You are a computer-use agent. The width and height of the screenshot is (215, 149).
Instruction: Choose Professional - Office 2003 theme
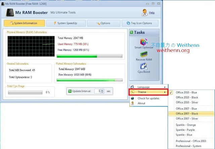click(x=191, y=141)
